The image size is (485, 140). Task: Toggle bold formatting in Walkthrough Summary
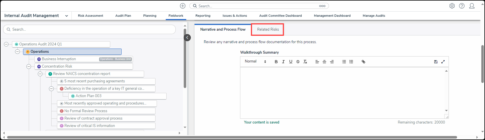point(276,62)
